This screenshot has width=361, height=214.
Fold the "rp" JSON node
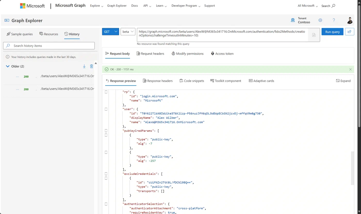(x=106, y=92)
